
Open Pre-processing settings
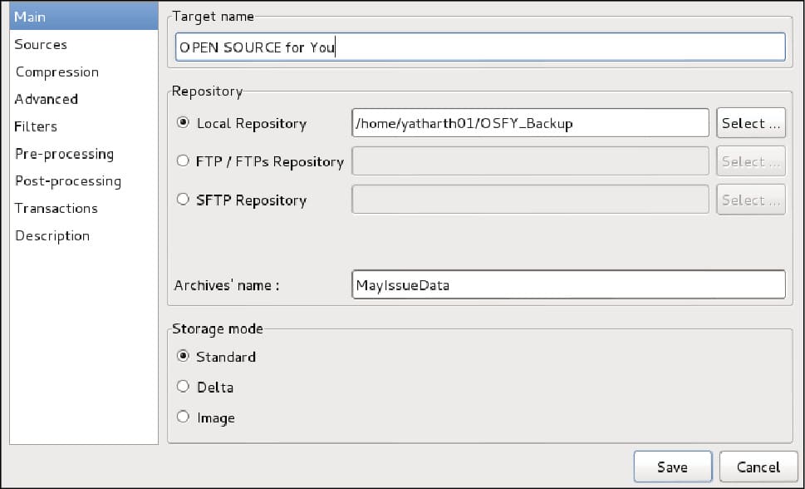[64, 154]
